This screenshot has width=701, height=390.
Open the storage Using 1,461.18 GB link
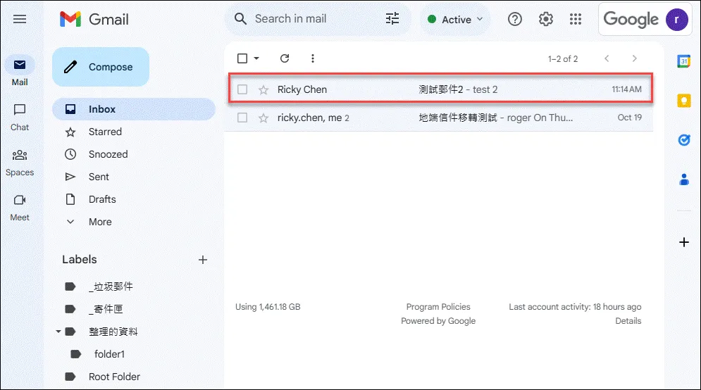point(268,307)
